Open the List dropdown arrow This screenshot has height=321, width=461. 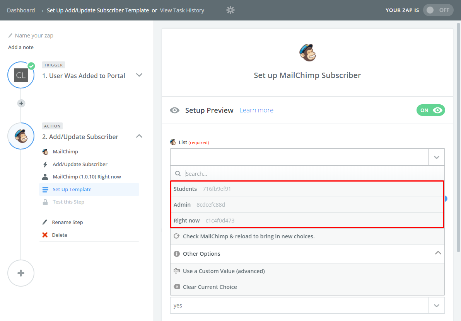[437, 157]
